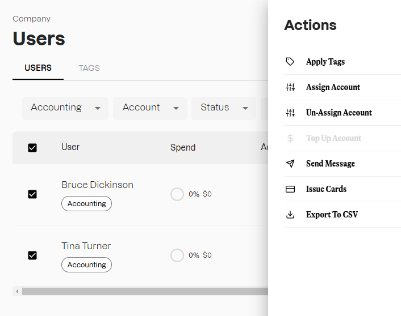Screen dimensions: 401x316
Task: Toggle the select-all checkbox in table header
Action: pos(32,148)
